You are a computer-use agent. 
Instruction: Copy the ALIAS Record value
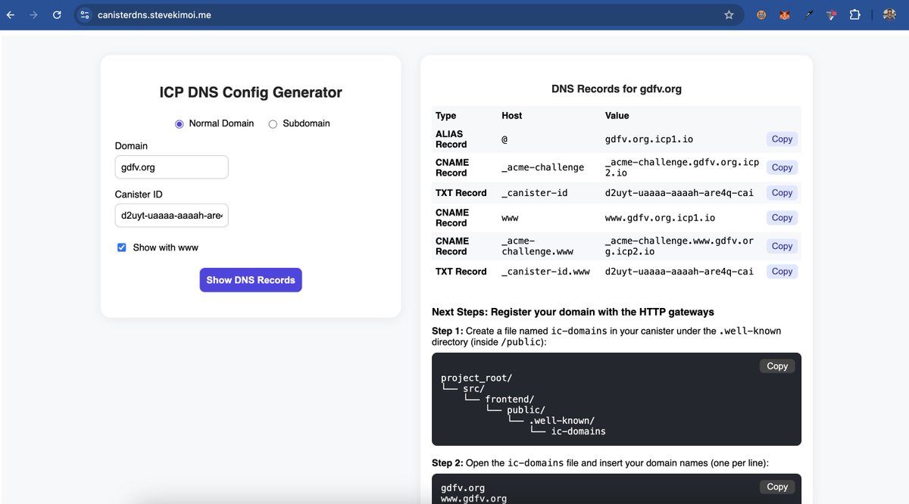click(x=782, y=139)
